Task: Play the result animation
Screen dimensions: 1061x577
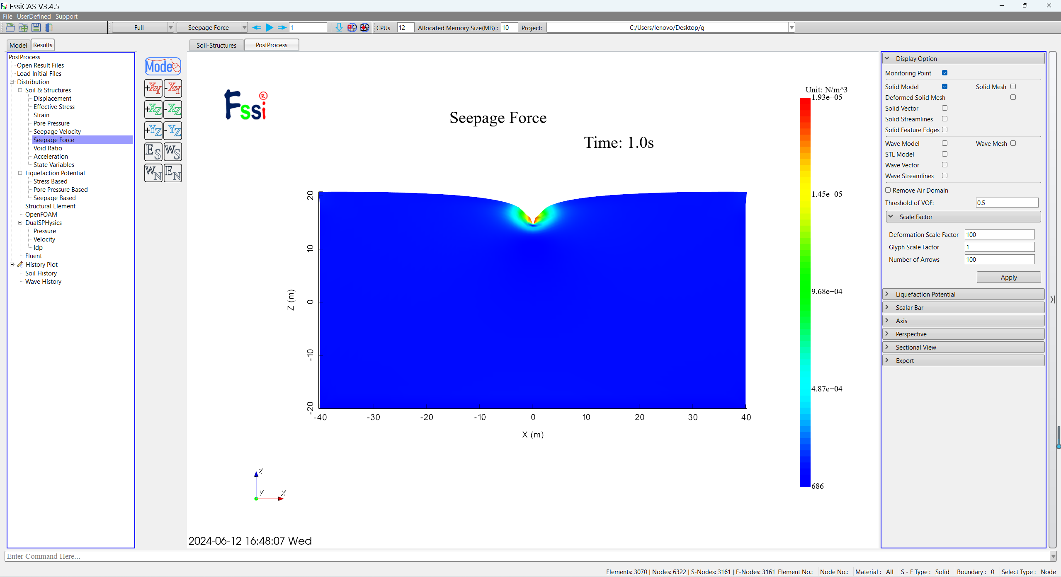Action: coord(269,28)
